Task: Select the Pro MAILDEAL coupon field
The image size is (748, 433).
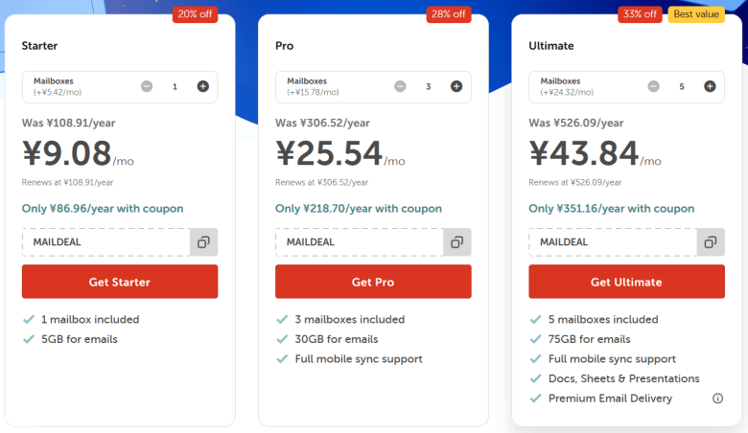Action: 360,242
